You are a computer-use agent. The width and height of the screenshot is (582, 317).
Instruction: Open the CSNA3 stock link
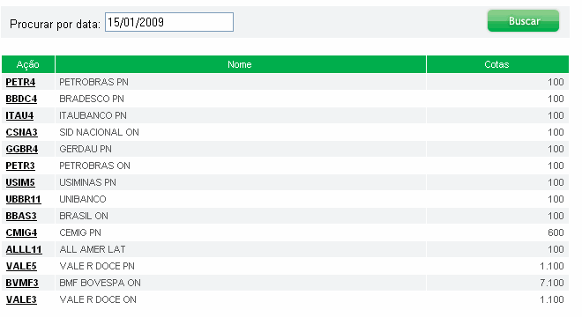tap(21, 132)
